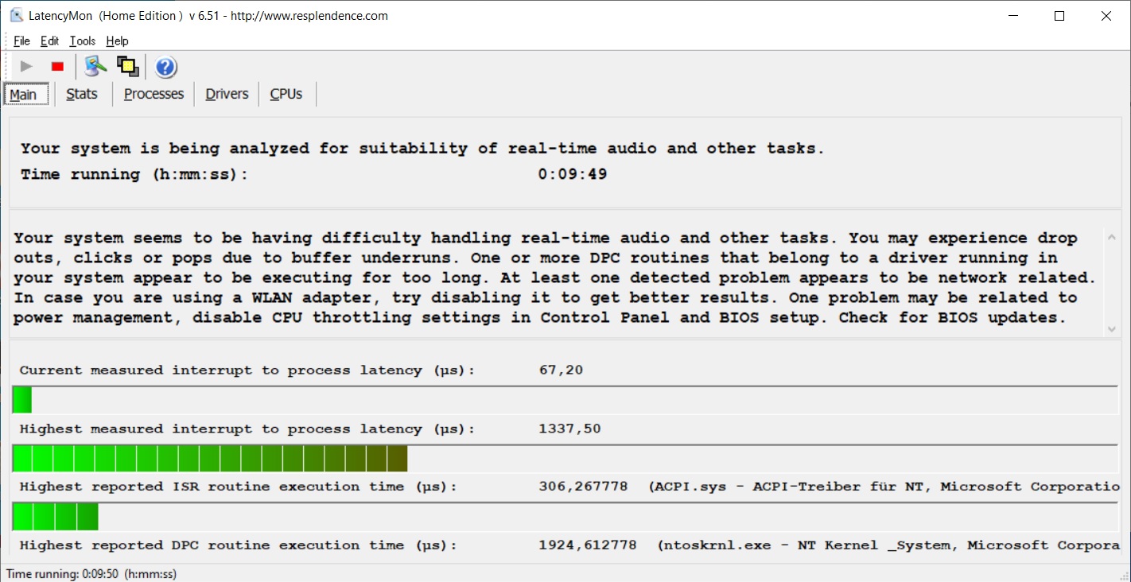Click the time running value 0:09:49
The image size is (1131, 582).
(x=573, y=174)
